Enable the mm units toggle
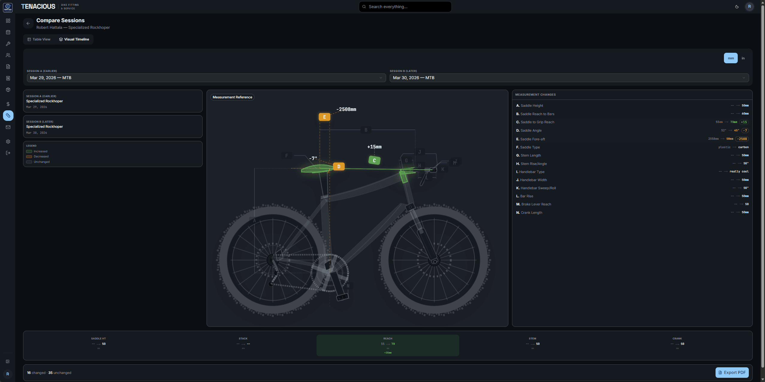The height and width of the screenshot is (382, 765). point(730,58)
